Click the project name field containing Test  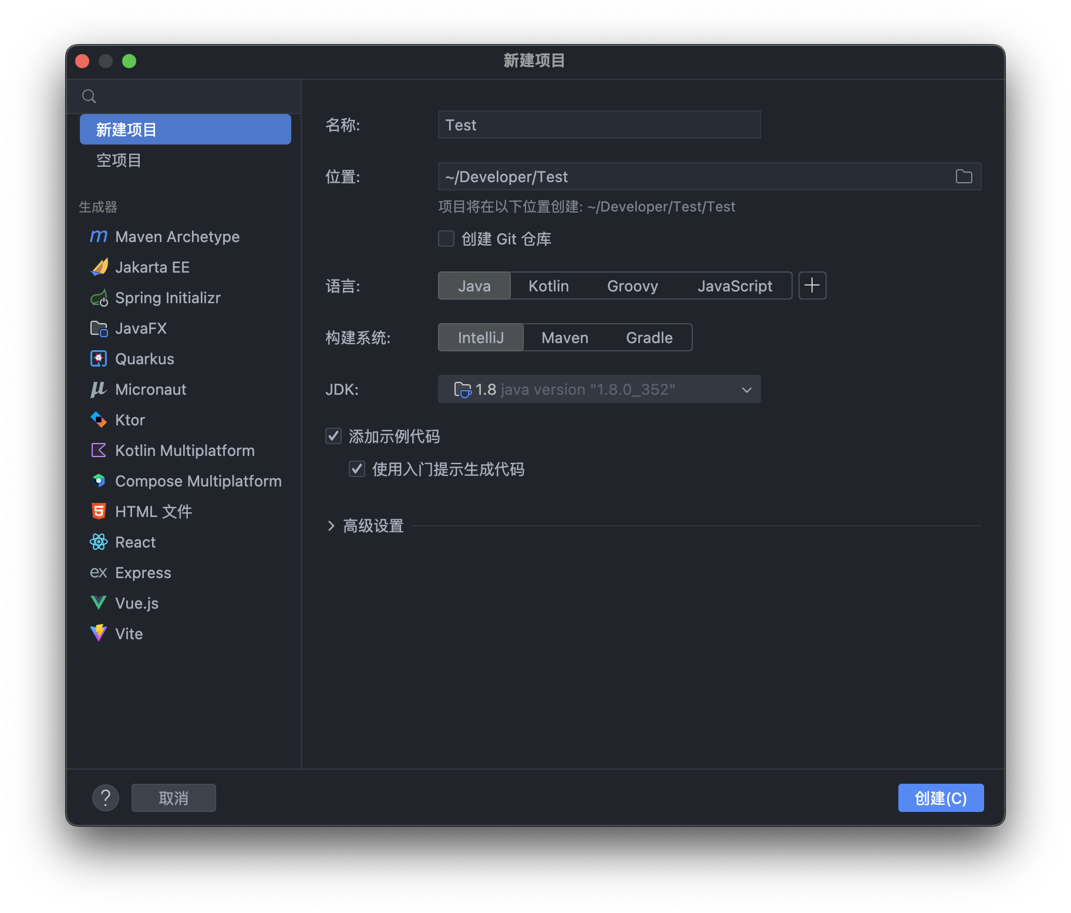[x=599, y=125]
